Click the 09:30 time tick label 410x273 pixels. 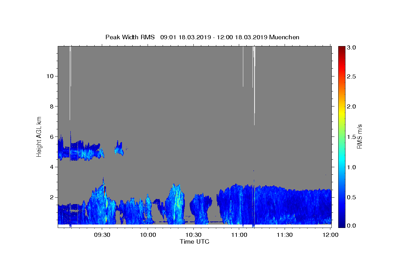[102, 235]
